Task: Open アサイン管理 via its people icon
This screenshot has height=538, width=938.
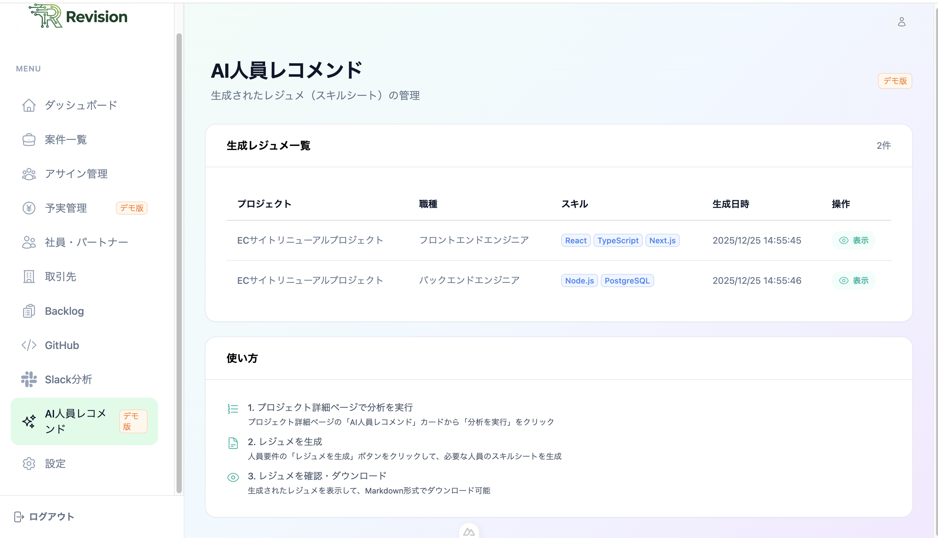Action: [x=29, y=174]
